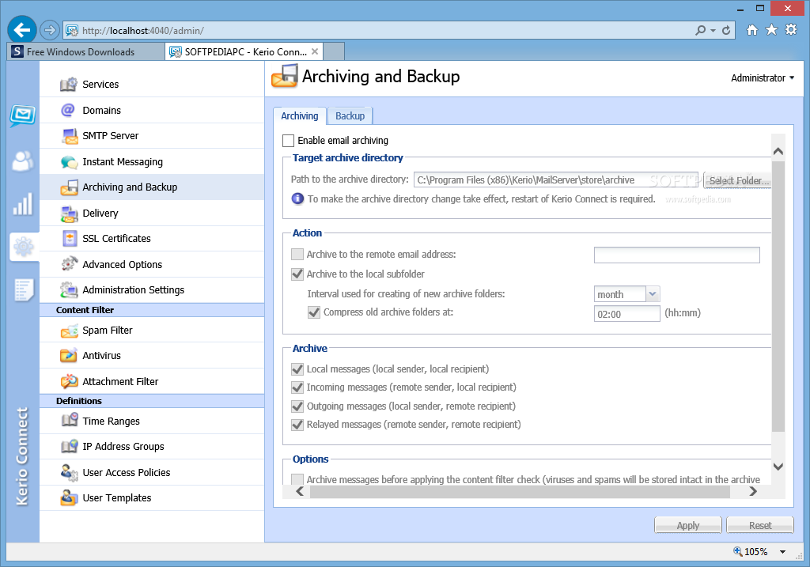The height and width of the screenshot is (567, 810).
Task: Click the browser back arrow button
Action: coord(21,30)
